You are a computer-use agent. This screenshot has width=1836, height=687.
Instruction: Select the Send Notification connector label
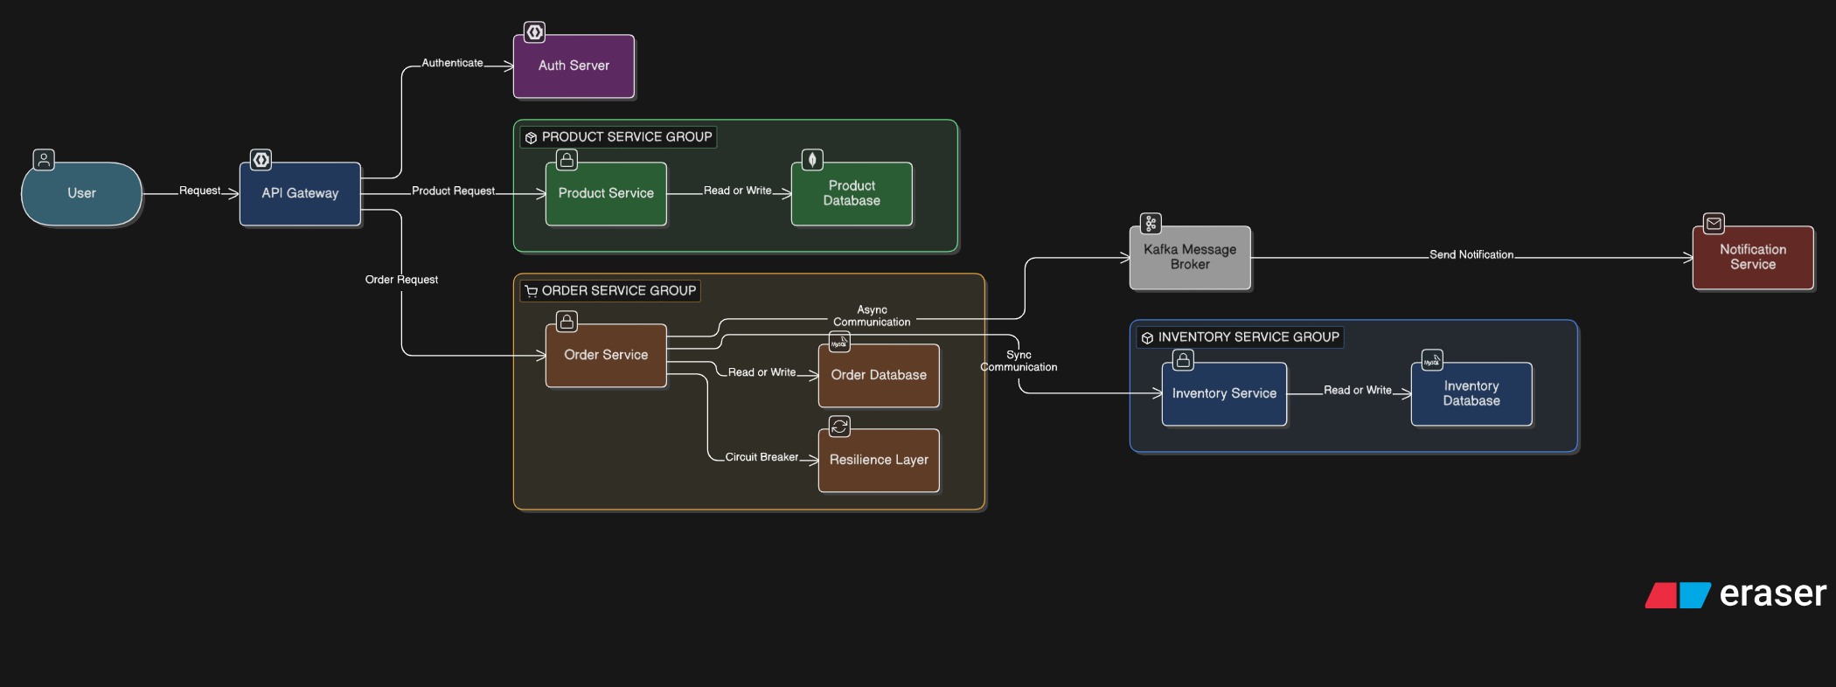(x=1471, y=254)
